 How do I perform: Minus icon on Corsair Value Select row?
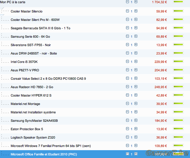point(127,78)
